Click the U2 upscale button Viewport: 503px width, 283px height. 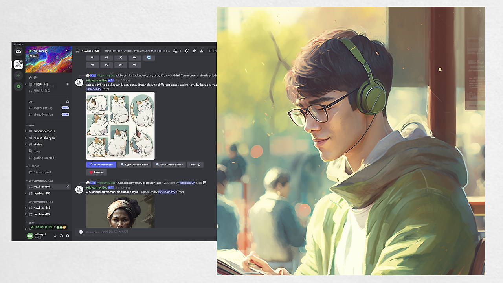(x=107, y=57)
